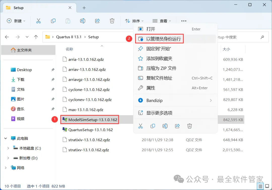272x190 pixels.
Task: Click Cut icon in context menu bottom row
Action: [x=140, y=126]
